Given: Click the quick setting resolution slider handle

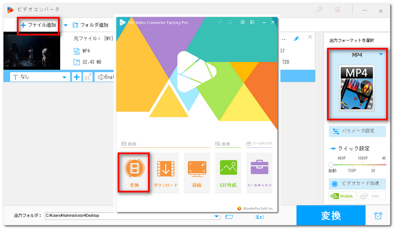Looking at the screenshot, I should tap(331, 165).
